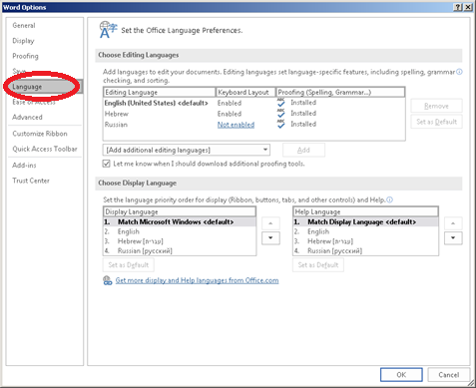Open the Add-ins category
The width and height of the screenshot is (476, 388).
pyautogui.click(x=24, y=166)
